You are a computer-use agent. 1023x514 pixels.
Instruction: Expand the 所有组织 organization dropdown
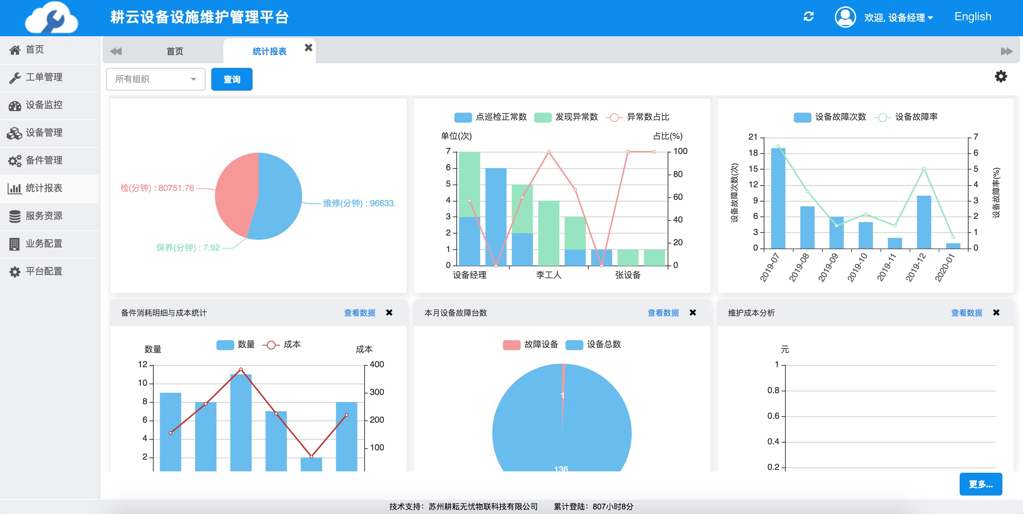pyautogui.click(x=156, y=79)
